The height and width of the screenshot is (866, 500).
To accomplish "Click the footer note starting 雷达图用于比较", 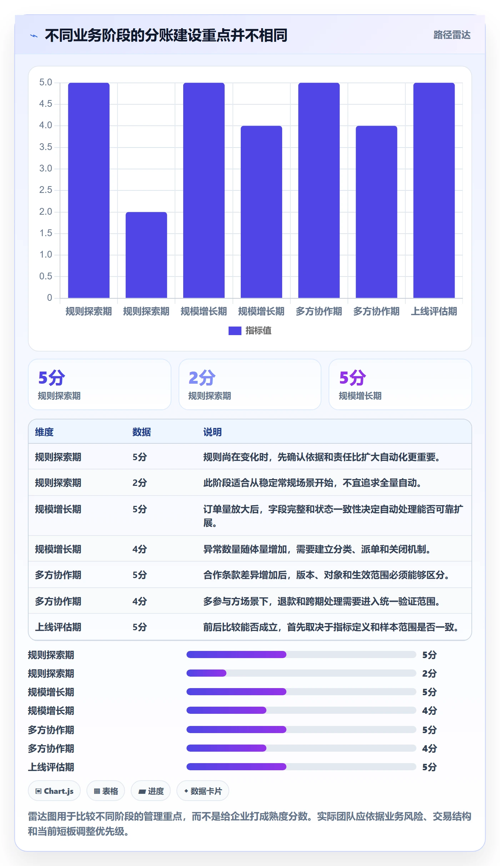I will click(x=250, y=824).
